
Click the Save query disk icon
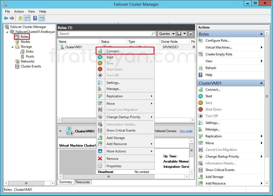pos(179,34)
